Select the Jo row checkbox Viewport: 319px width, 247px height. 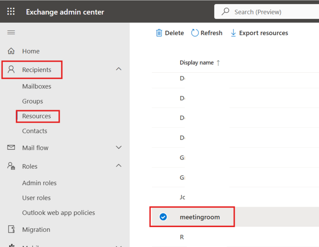163,197
